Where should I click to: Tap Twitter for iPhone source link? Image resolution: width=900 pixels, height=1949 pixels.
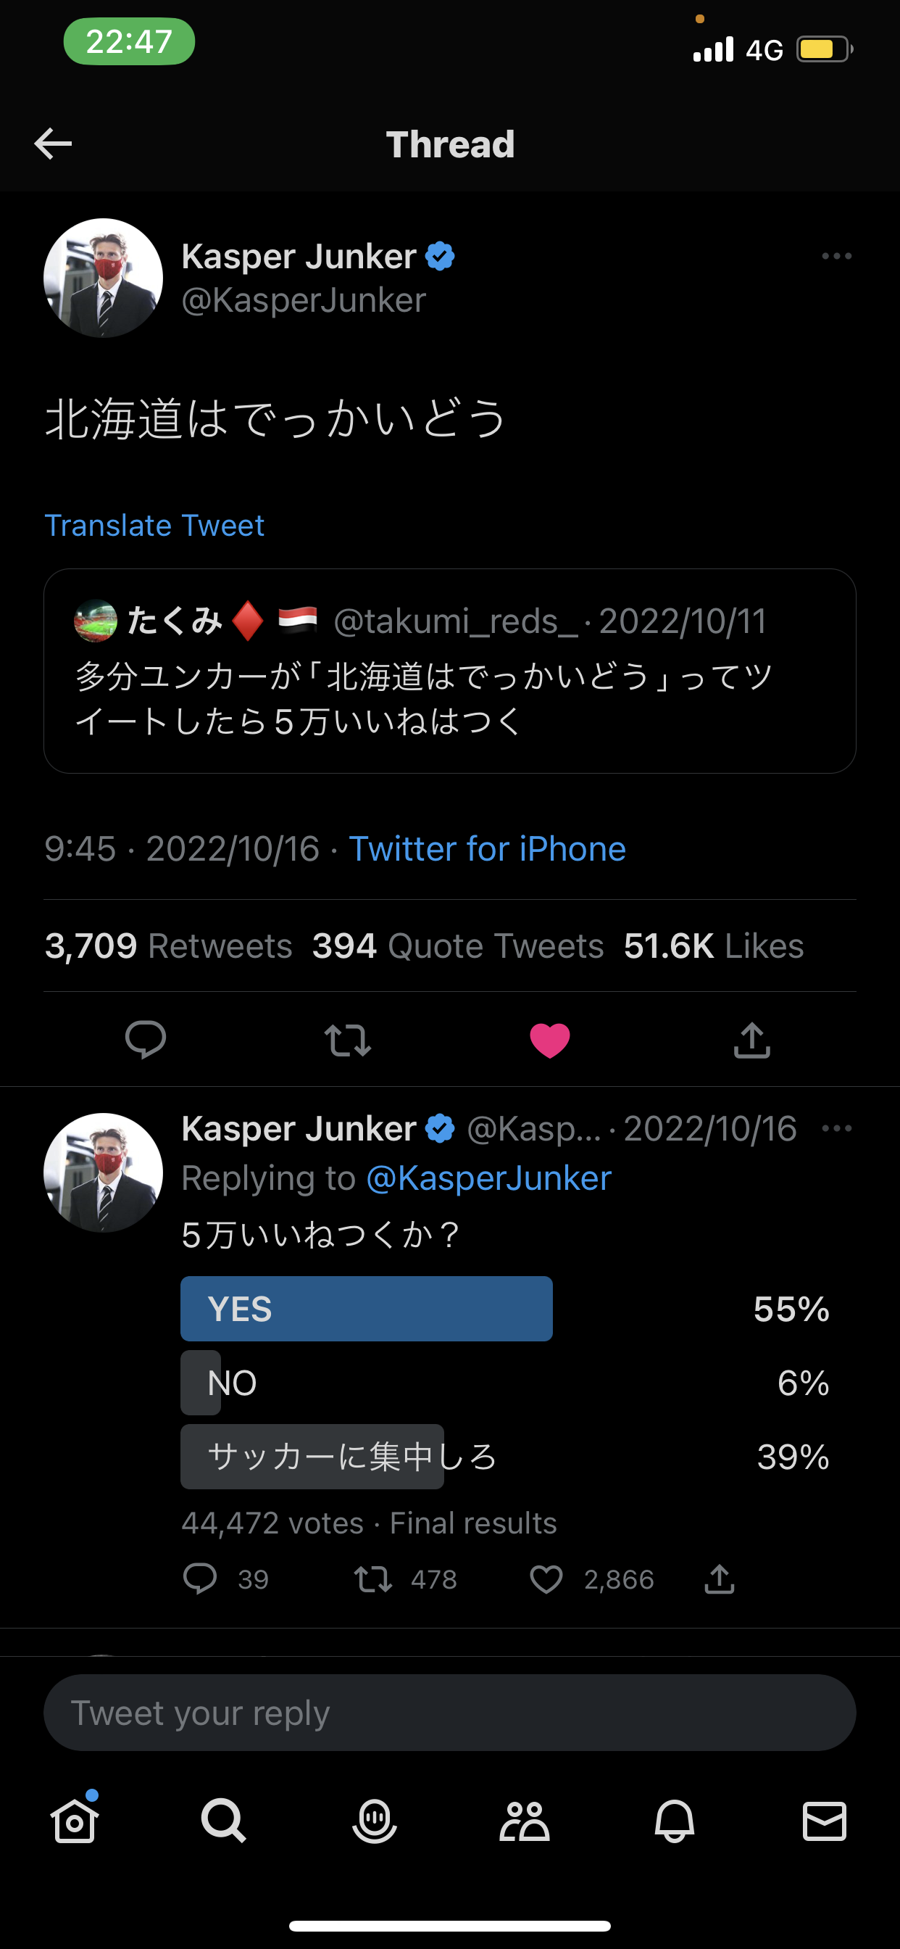pos(487,849)
